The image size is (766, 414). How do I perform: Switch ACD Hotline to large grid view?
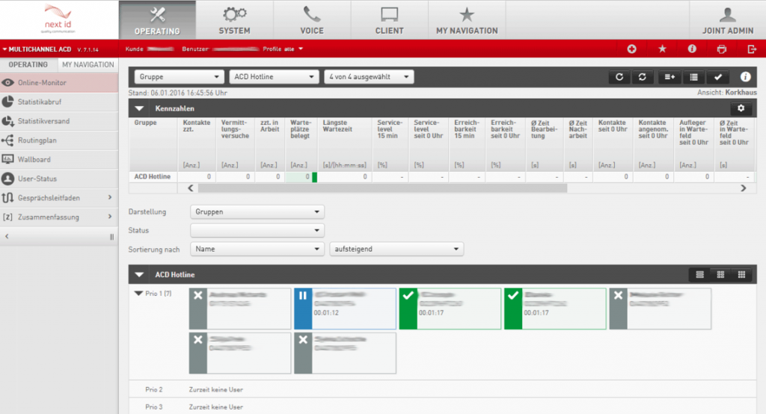click(720, 275)
